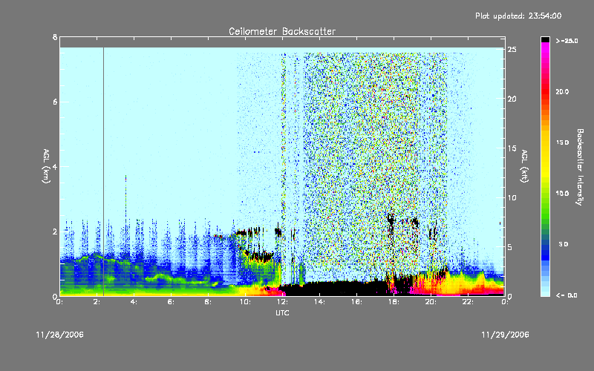Click the 5 kft label on right axis

[x=510, y=247]
